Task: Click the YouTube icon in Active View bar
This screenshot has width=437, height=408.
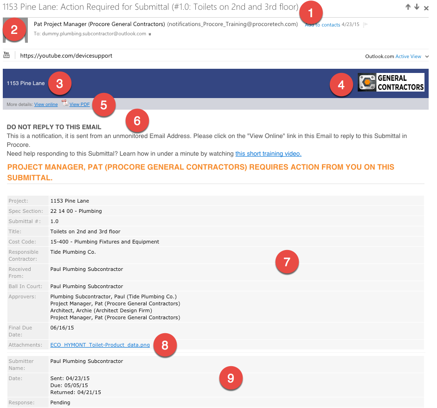Action: [x=6, y=55]
